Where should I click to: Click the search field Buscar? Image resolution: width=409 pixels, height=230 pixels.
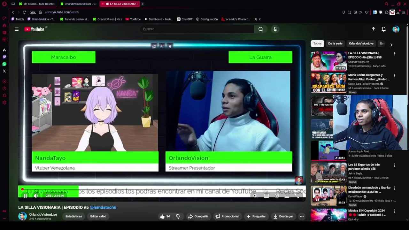pyautogui.click(x=197, y=29)
